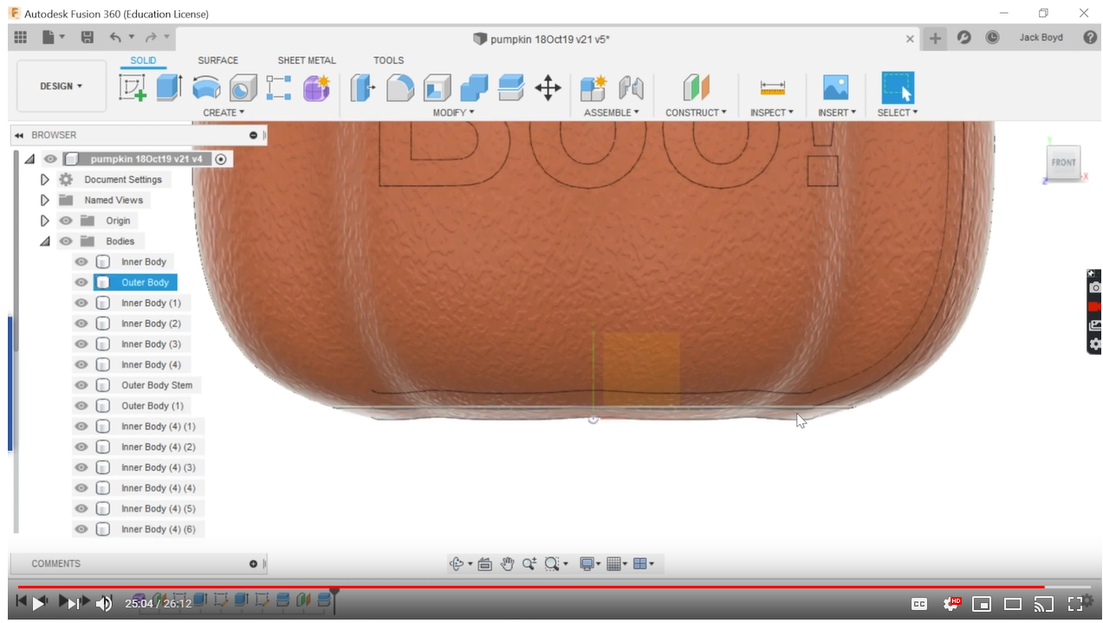Open the Jack Boyd account menu
Screen dimensions: 1103x623
click(x=1041, y=38)
